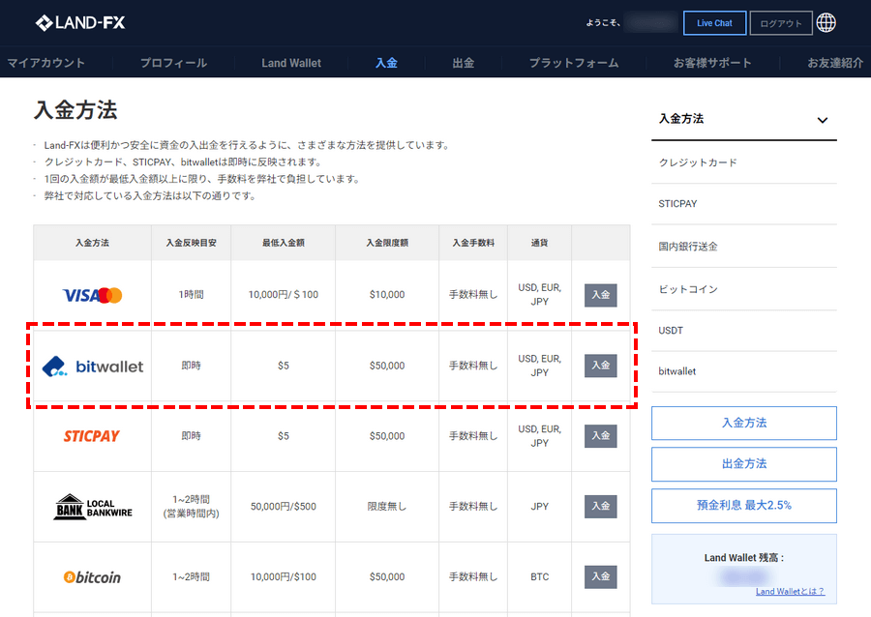Go to Land Wallet in navigation
Screen dimensions: 871x617
(291, 63)
